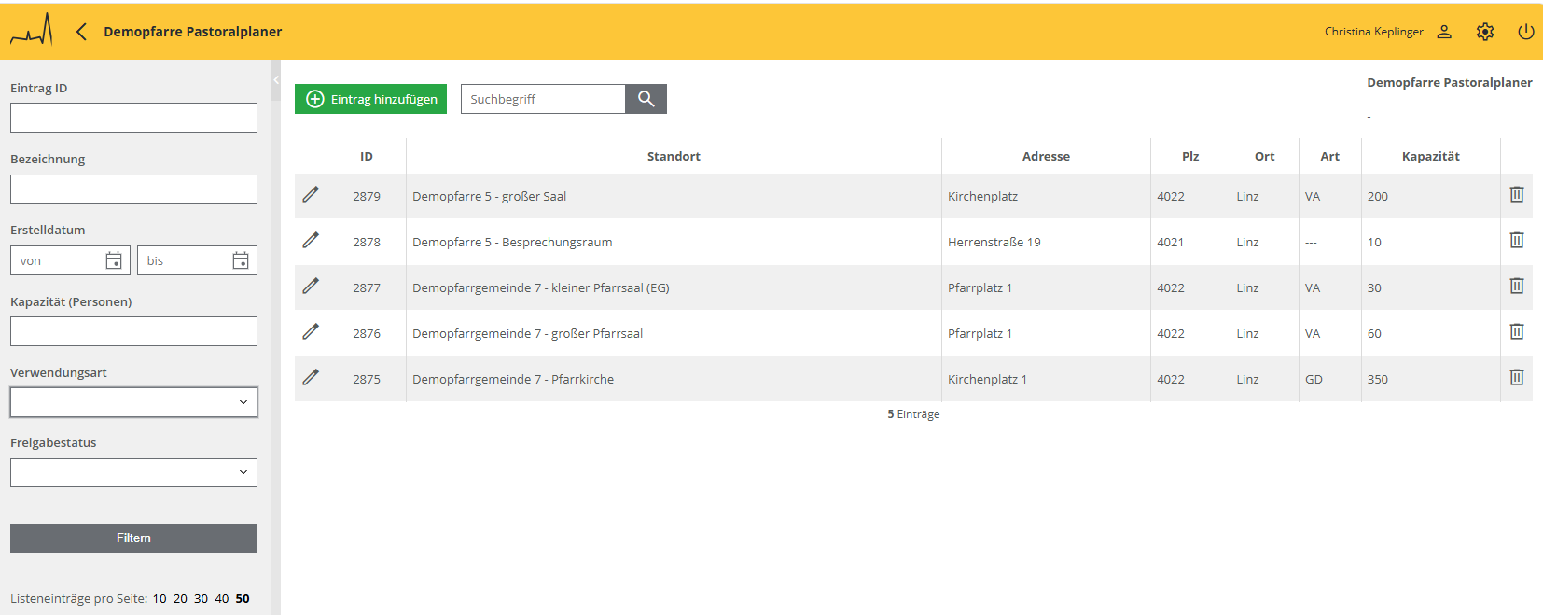Image resolution: width=1543 pixels, height=615 pixels.
Task: Edit entry 2878 with pencil icon
Action: 311,241
